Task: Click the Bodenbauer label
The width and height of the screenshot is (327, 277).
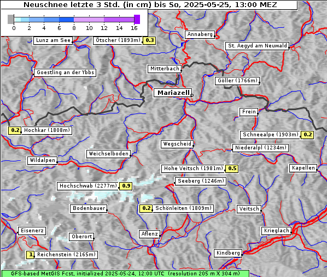Action: 89,208
